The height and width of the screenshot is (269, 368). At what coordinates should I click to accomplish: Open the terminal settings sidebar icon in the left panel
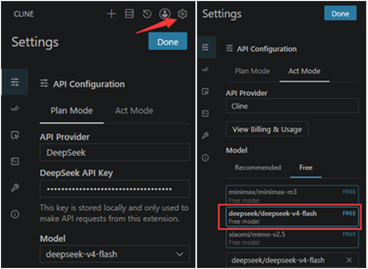(x=15, y=161)
